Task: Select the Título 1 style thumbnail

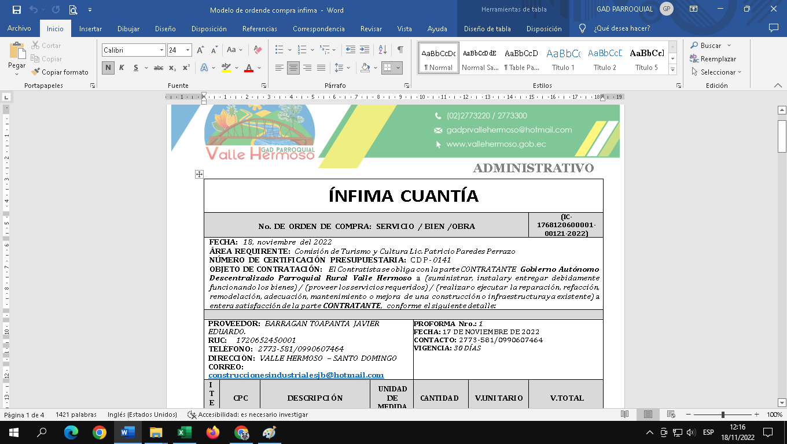Action: [x=563, y=58]
